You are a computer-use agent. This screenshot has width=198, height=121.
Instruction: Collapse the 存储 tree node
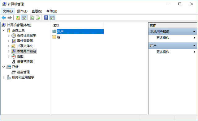[x=4, y=67]
